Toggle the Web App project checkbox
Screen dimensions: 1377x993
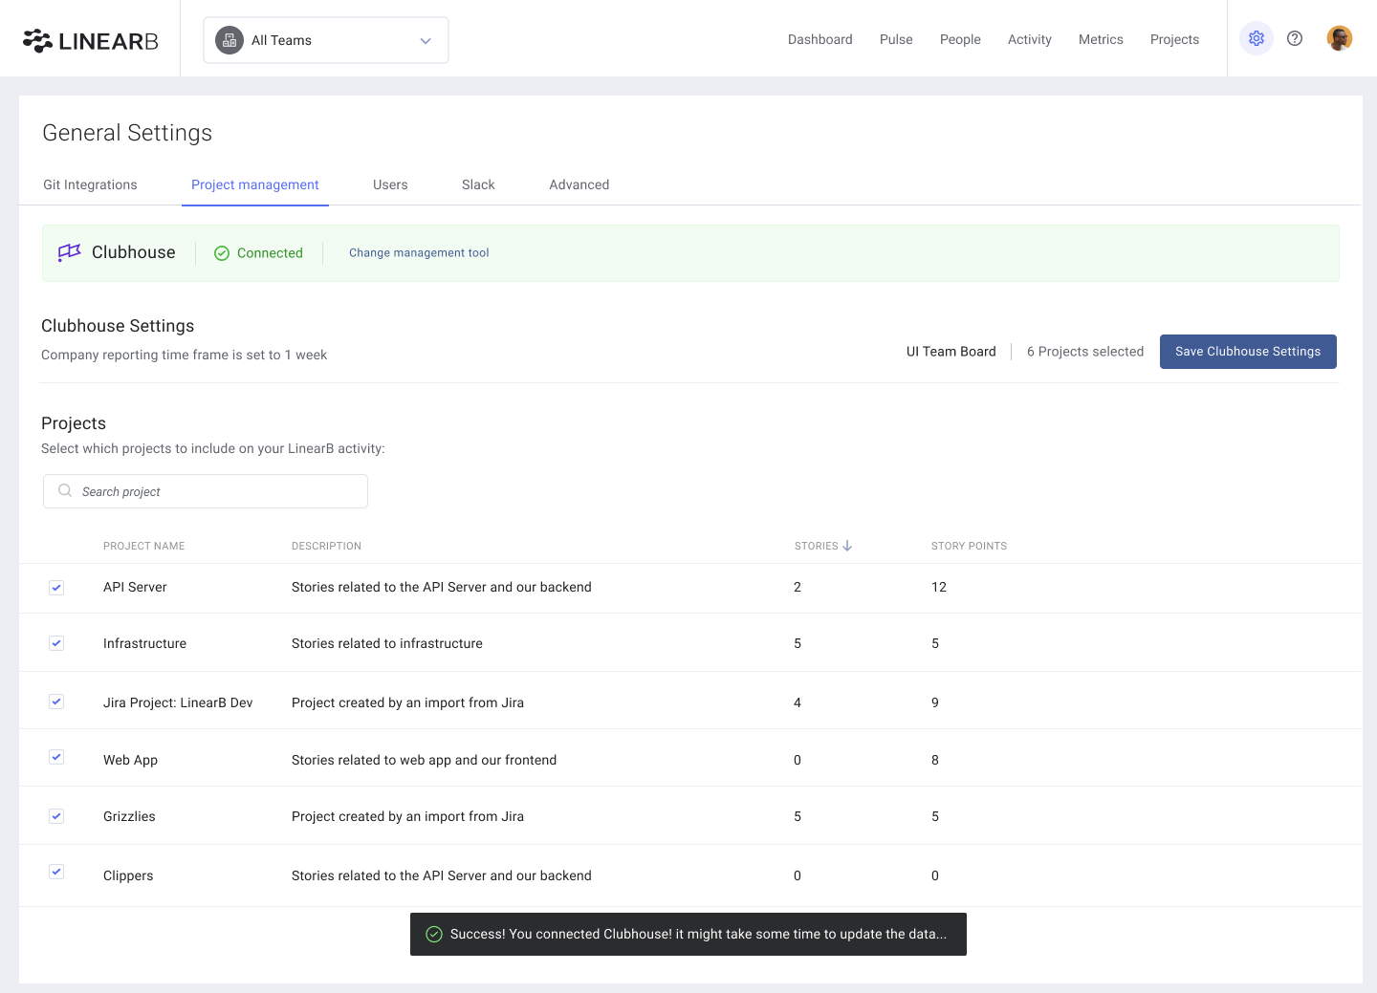(56, 757)
